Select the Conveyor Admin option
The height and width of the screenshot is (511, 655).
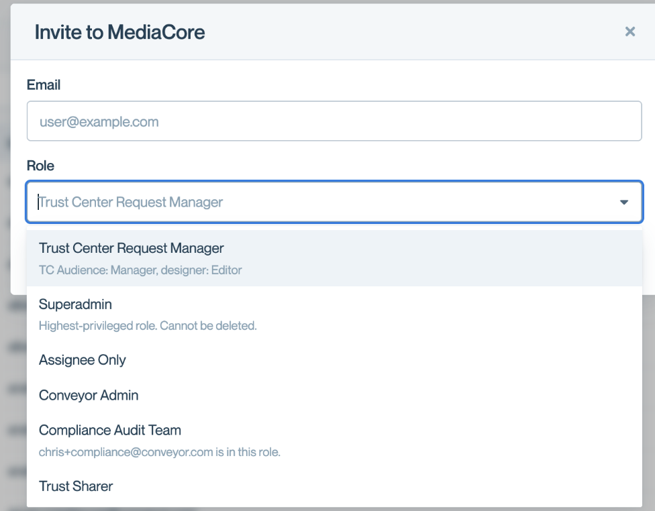point(89,395)
